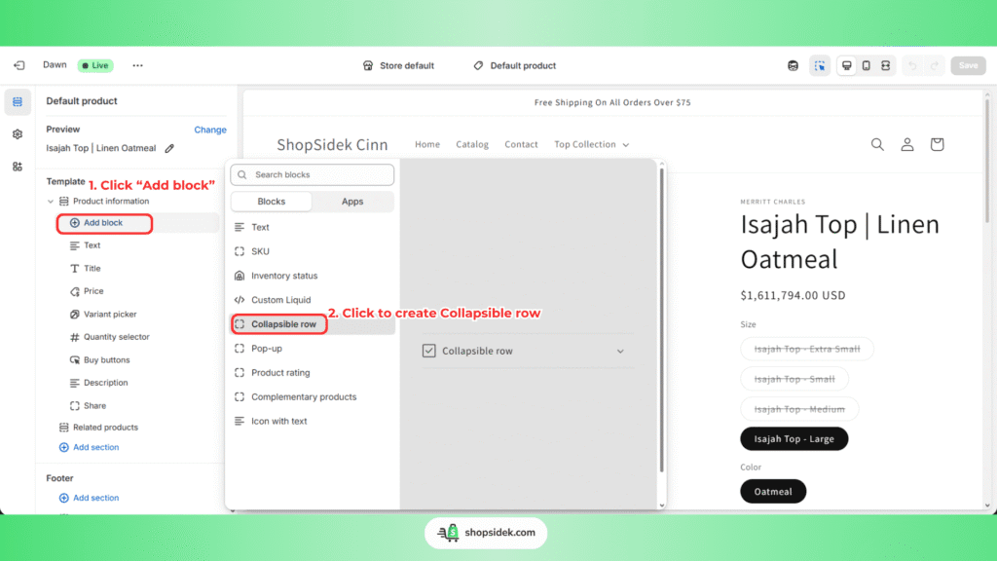Switch to the Apps tab
997x561 pixels.
pos(352,202)
